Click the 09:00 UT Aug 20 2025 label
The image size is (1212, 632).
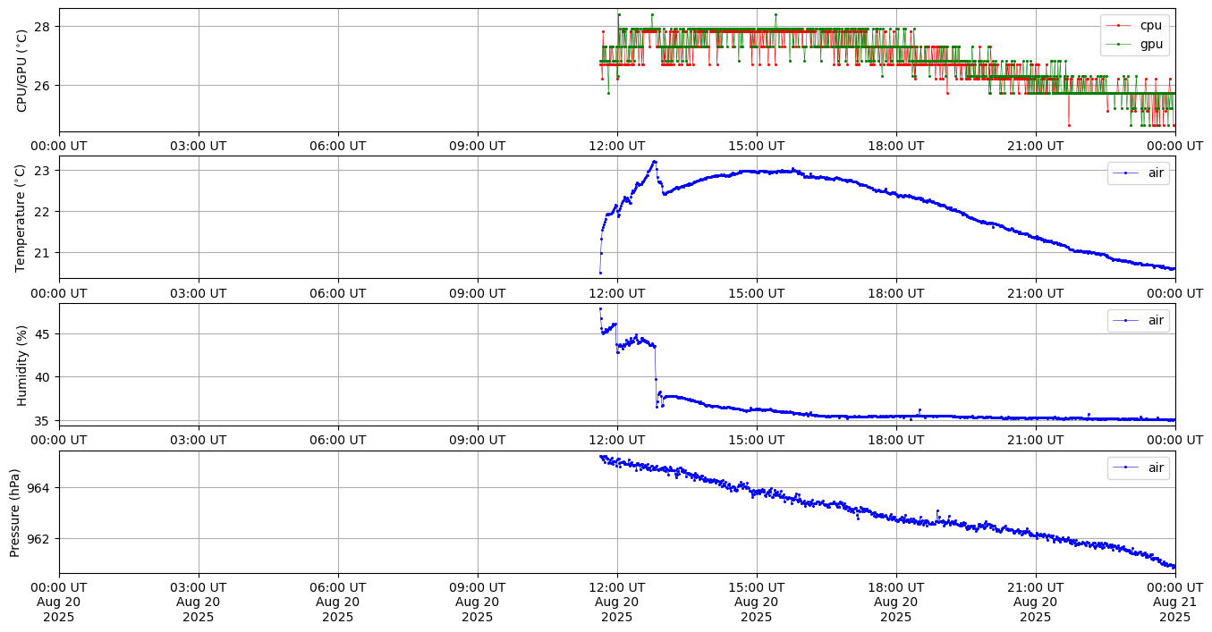478,602
